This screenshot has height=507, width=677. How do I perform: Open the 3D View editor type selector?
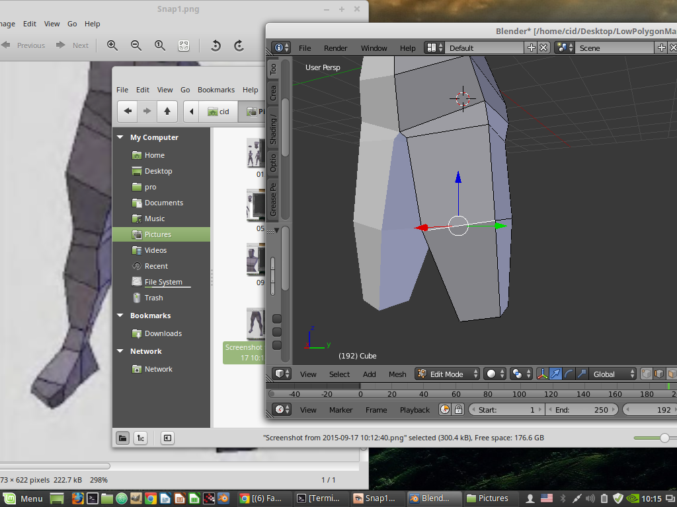coord(282,374)
